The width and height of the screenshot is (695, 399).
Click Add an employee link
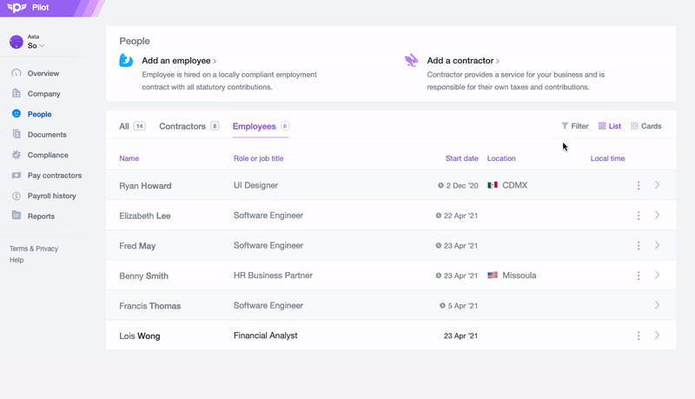tap(179, 61)
